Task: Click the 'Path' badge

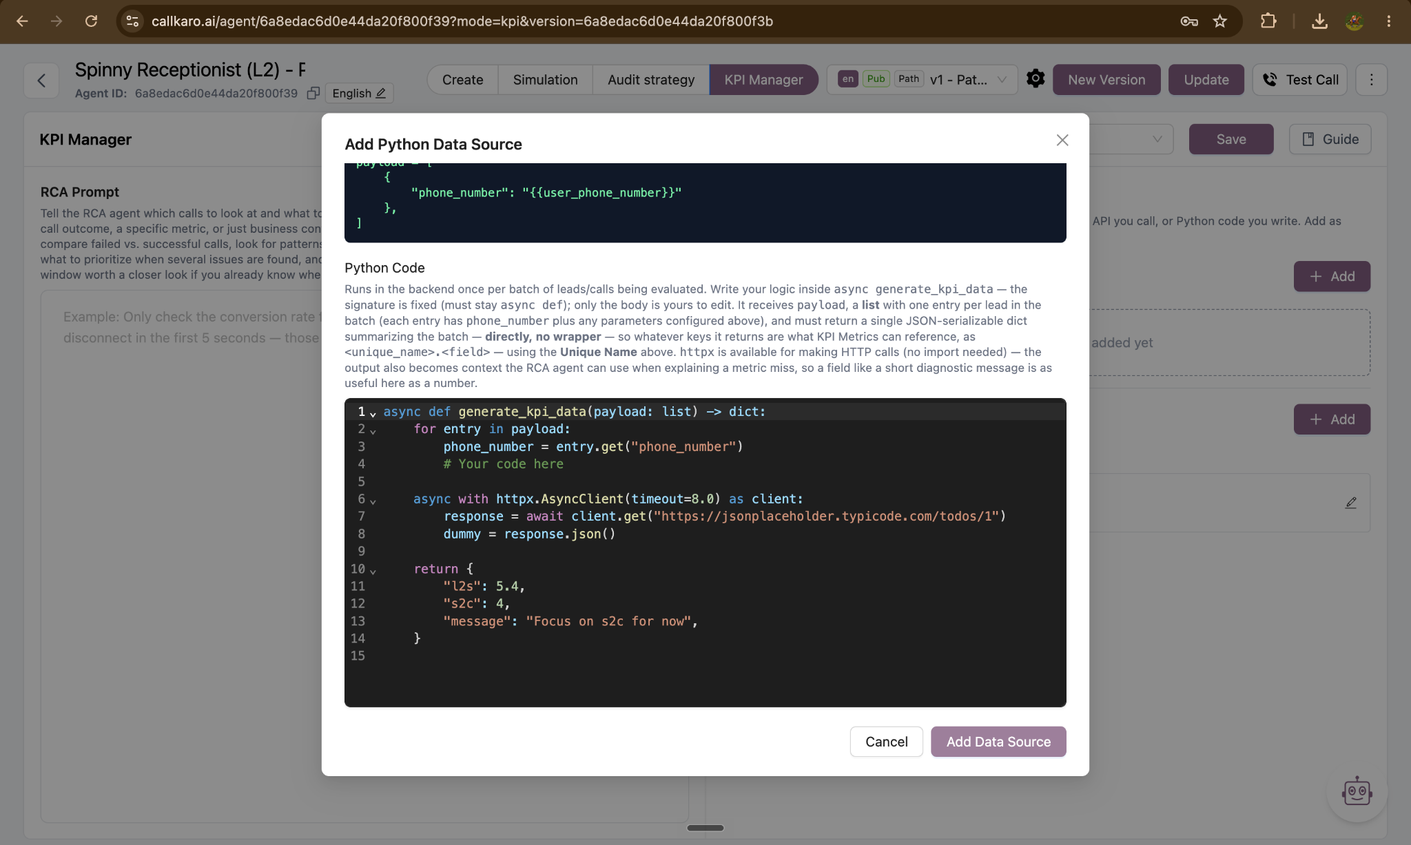Action: [x=909, y=79]
